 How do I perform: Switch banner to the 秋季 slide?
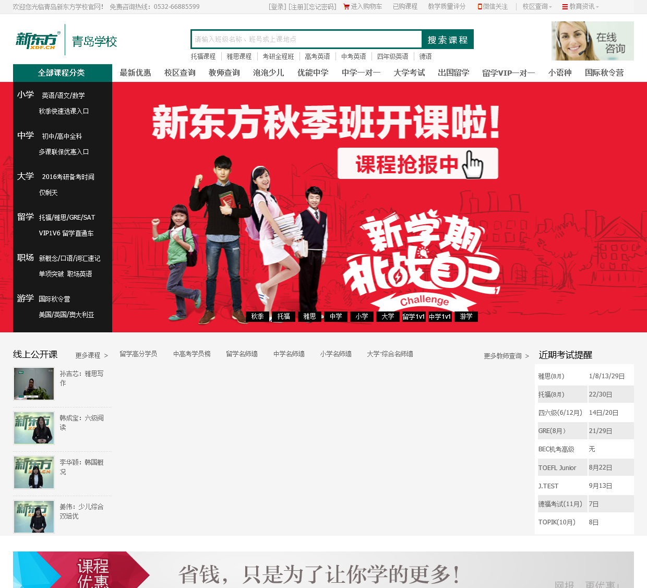[258, 316]
